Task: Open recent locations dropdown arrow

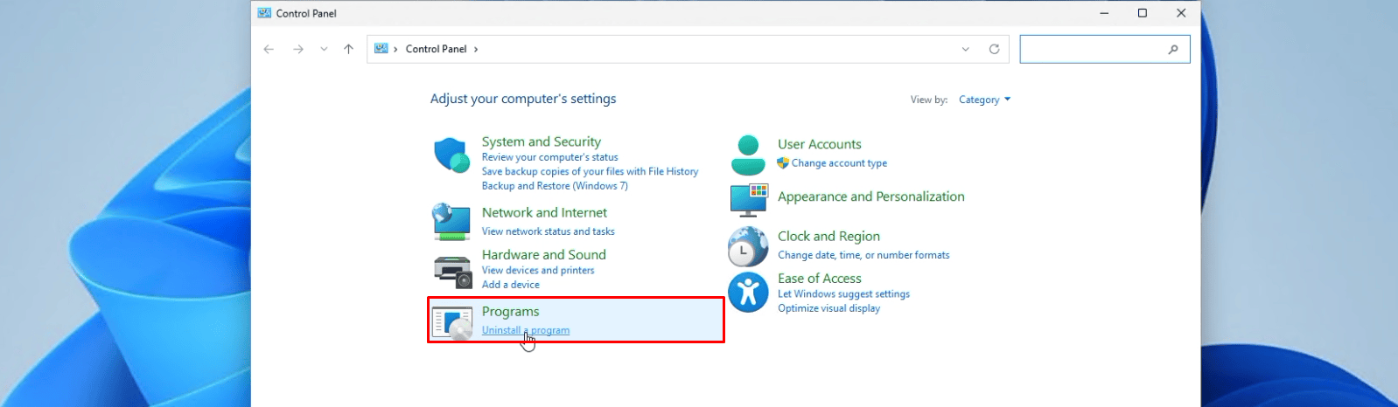Action: coord(324,49)
